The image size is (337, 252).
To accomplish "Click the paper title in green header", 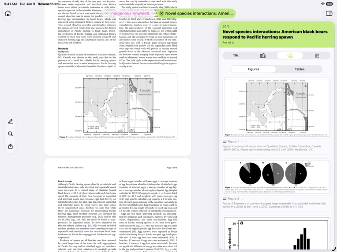I will pos(275,34).
